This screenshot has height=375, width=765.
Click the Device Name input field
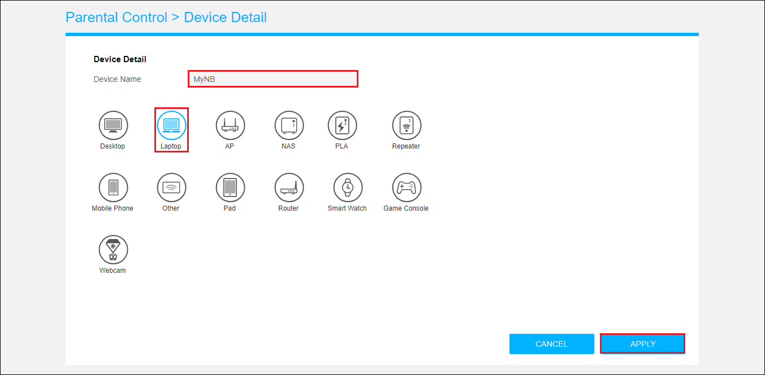tap(273, 79)
